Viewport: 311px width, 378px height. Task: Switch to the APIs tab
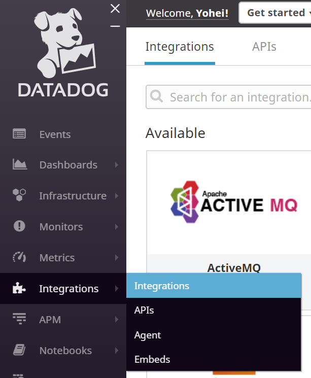pyautogui.click(x=264, y=47)
